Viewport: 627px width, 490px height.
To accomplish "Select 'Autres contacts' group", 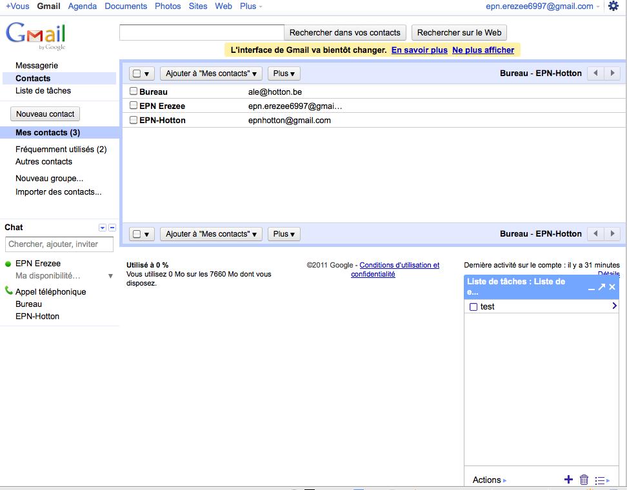I will (x=44, y=162).
